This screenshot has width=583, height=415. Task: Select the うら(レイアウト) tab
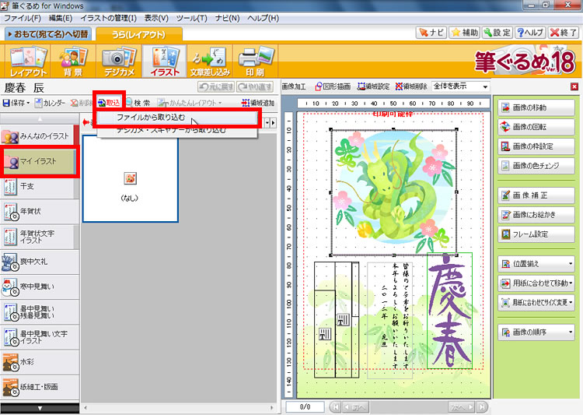click(139, 34)
